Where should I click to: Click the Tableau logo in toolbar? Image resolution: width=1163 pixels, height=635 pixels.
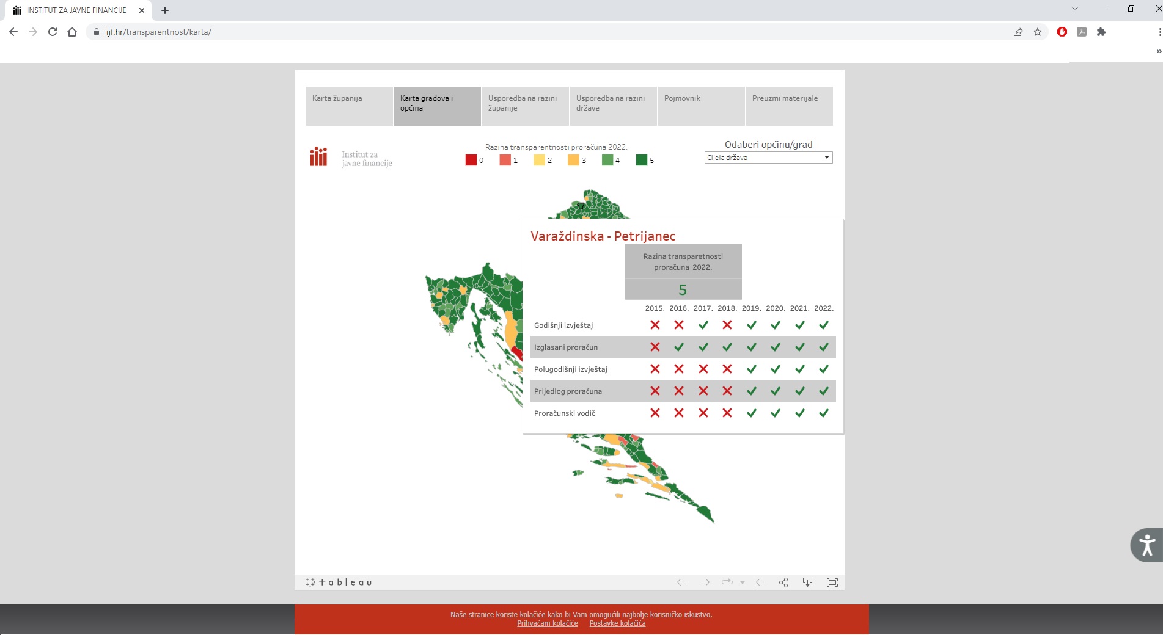338,582
